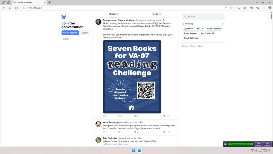Open the Copilot sidebar
This screenshot has height=154, width=273.
coord(270,8)
